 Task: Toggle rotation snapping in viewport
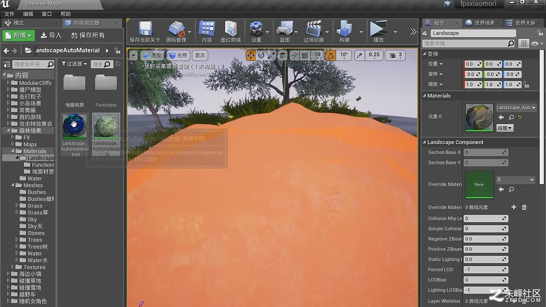coord(331,55)
